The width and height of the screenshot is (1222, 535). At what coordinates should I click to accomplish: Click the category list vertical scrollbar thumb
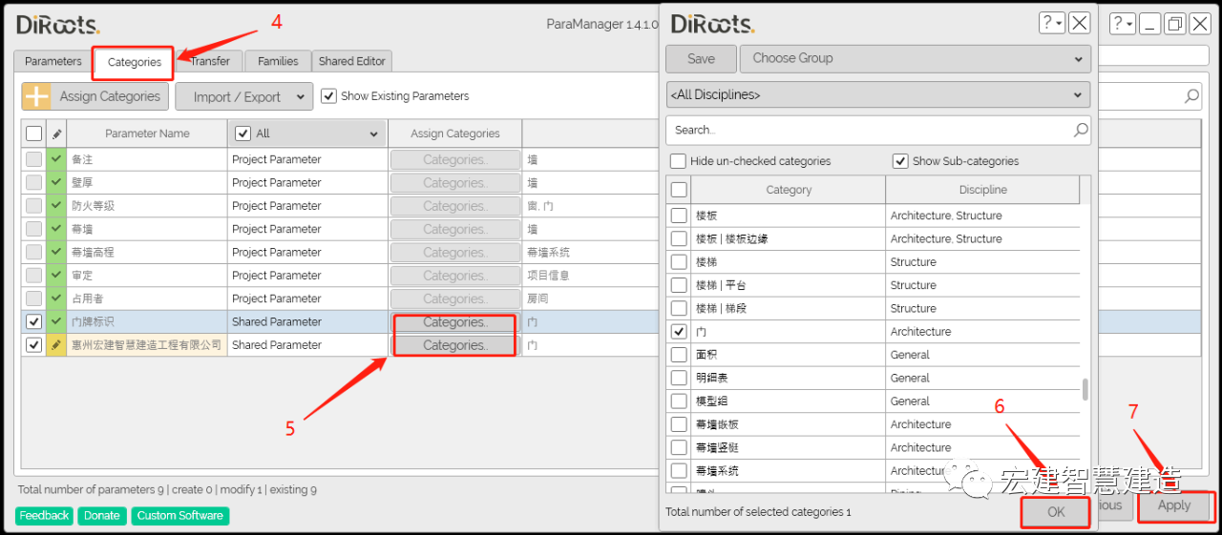1084,389
